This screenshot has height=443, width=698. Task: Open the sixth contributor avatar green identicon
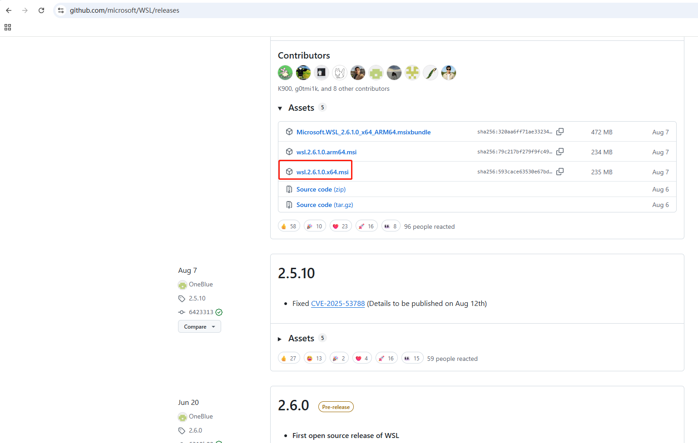(x=376, y=73)
